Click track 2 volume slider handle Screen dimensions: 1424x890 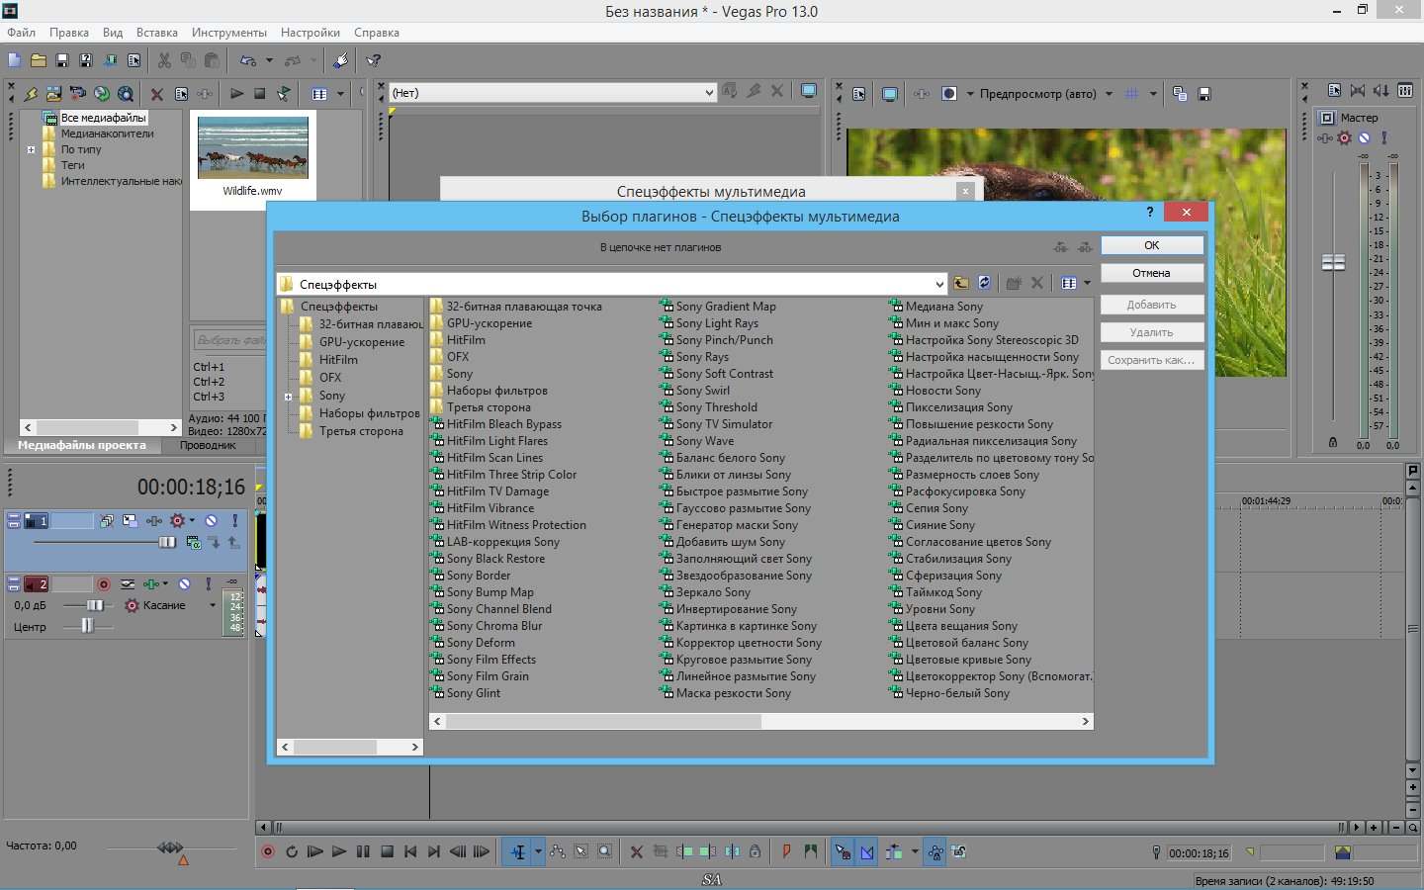point(96,605)
